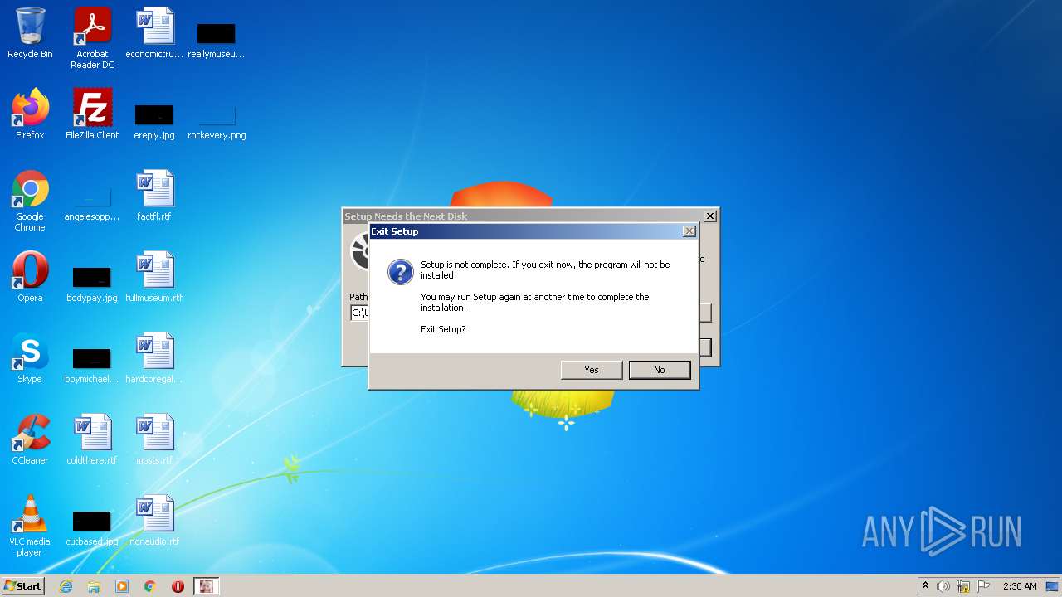
Task: Switch to setup program taskbar button
Action: [x=206, y=586]
